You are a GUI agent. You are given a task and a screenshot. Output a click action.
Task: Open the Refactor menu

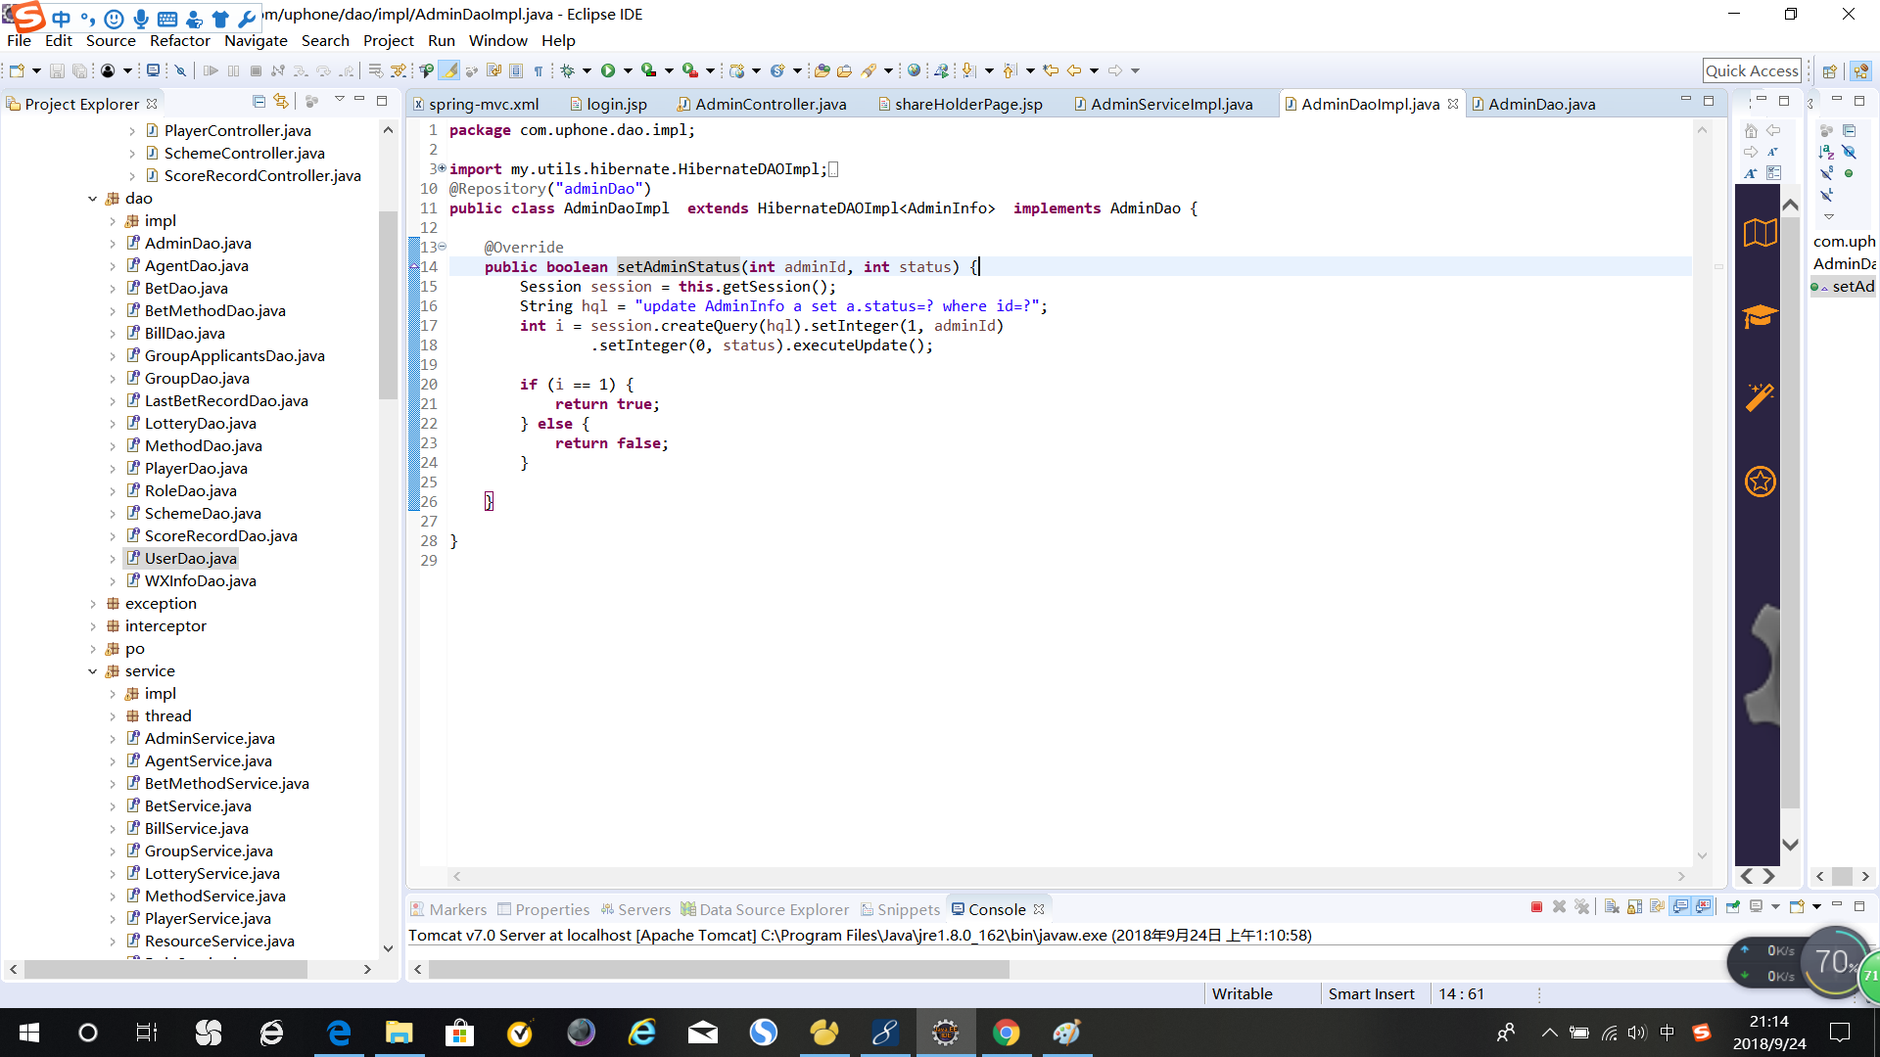click(179, 40)
